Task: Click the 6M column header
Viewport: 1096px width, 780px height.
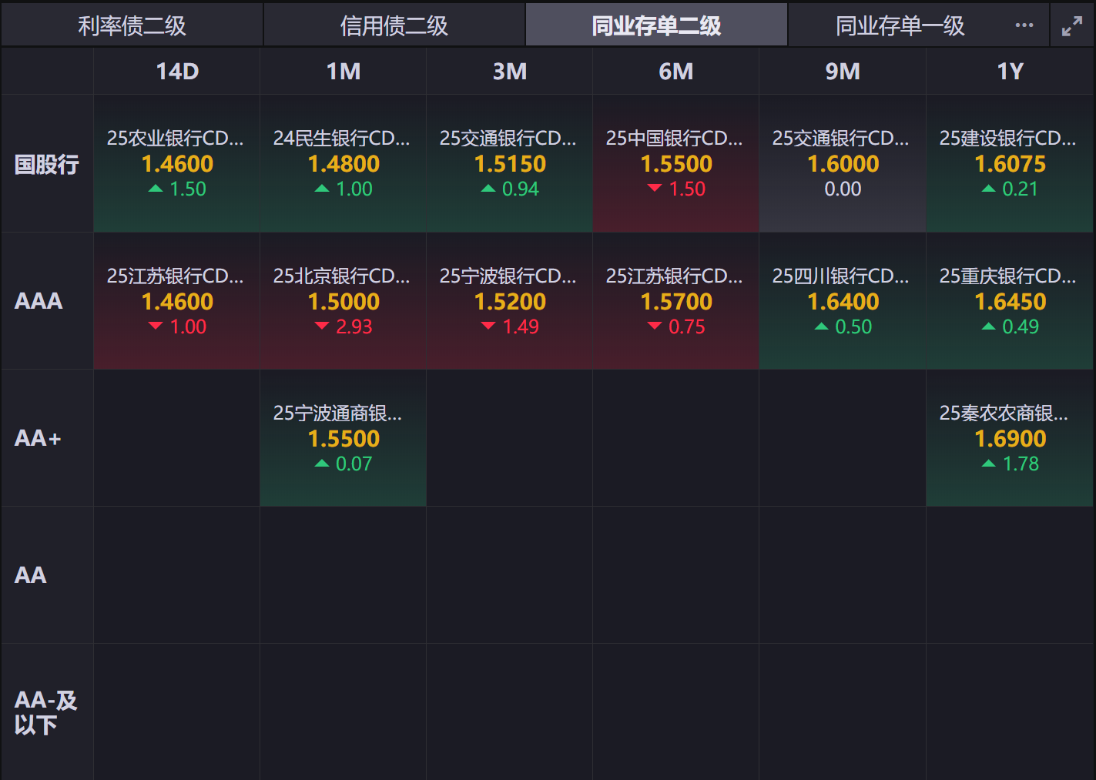Action: click(676, 72)
